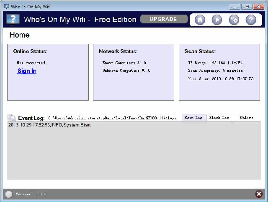Screen dimensions: 268x202
Task: Click the Sign In link
Action: [27, 71]
